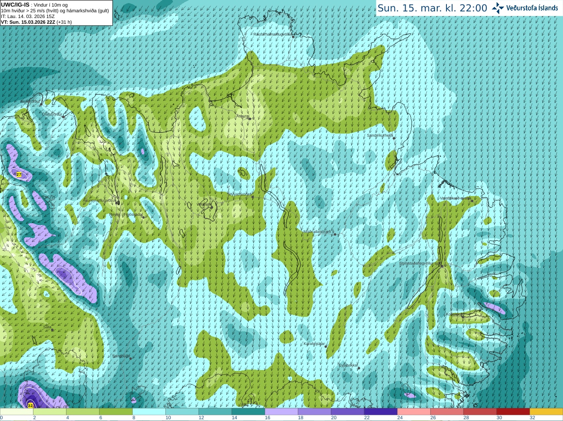Select the Mývatnsöræfi station label
The width and height of the screenshot is (563, 421).
[x=240, y=194]
